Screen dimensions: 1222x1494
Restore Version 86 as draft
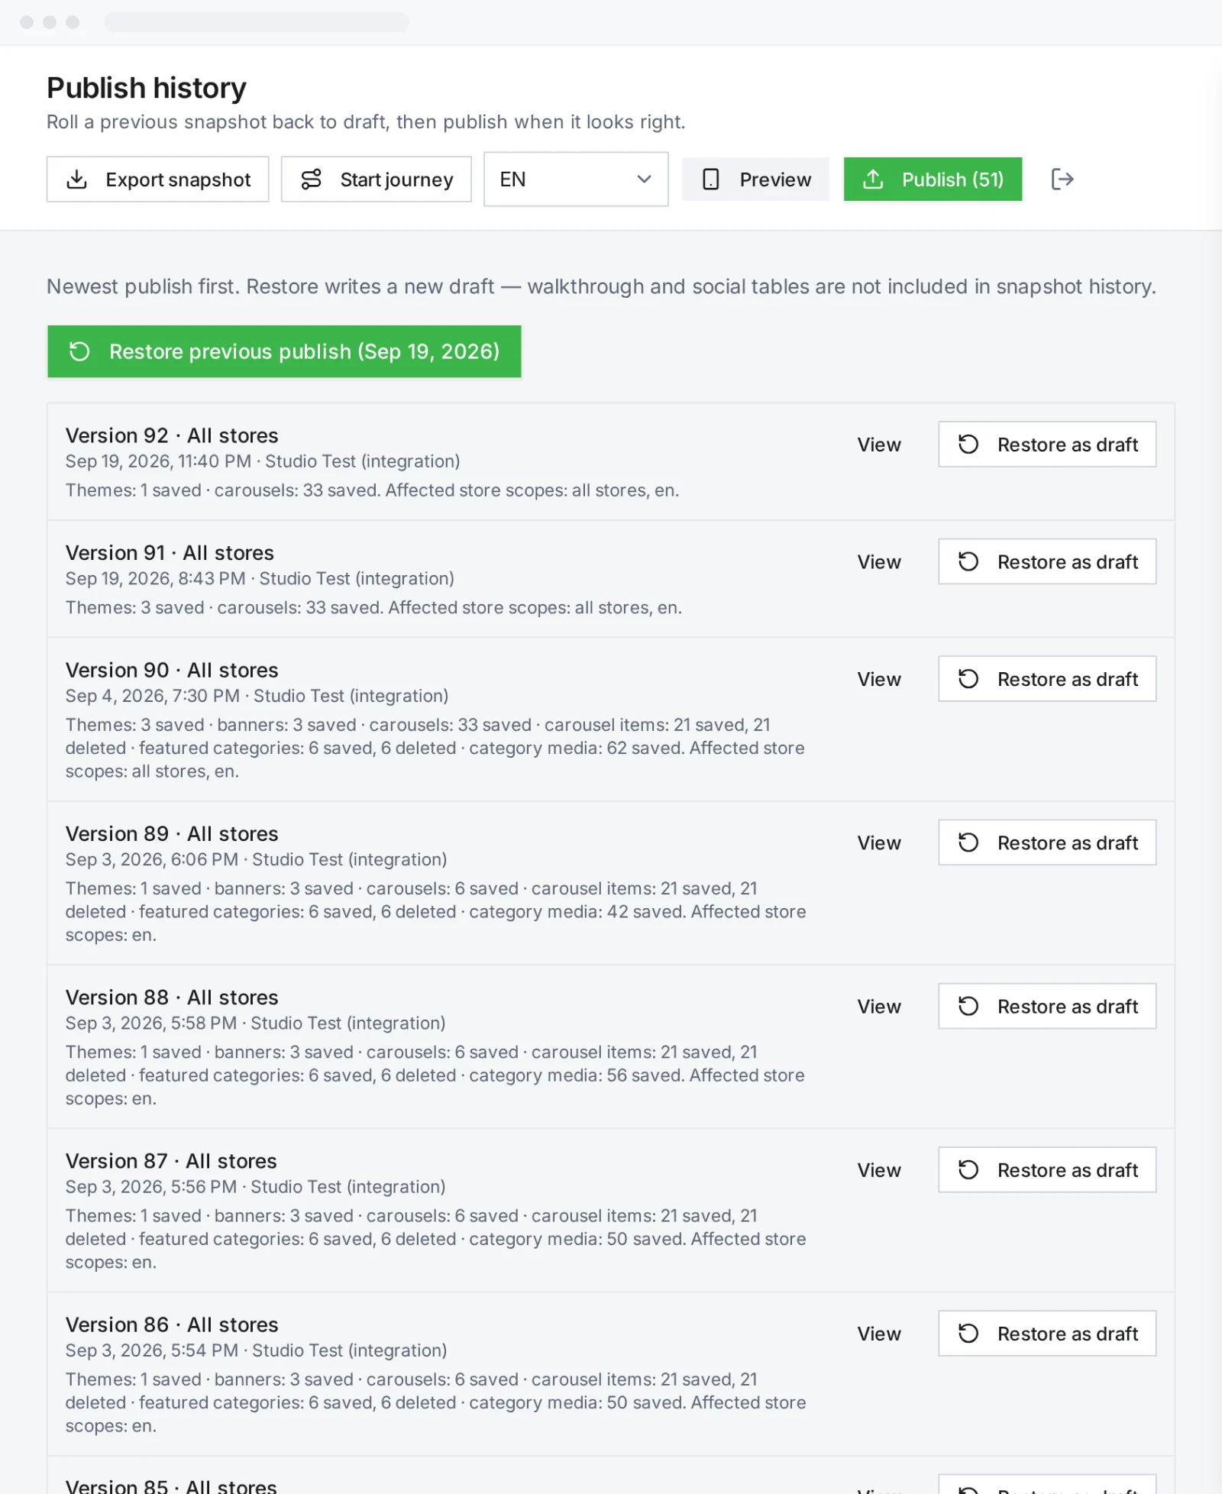[1047, 1334]
